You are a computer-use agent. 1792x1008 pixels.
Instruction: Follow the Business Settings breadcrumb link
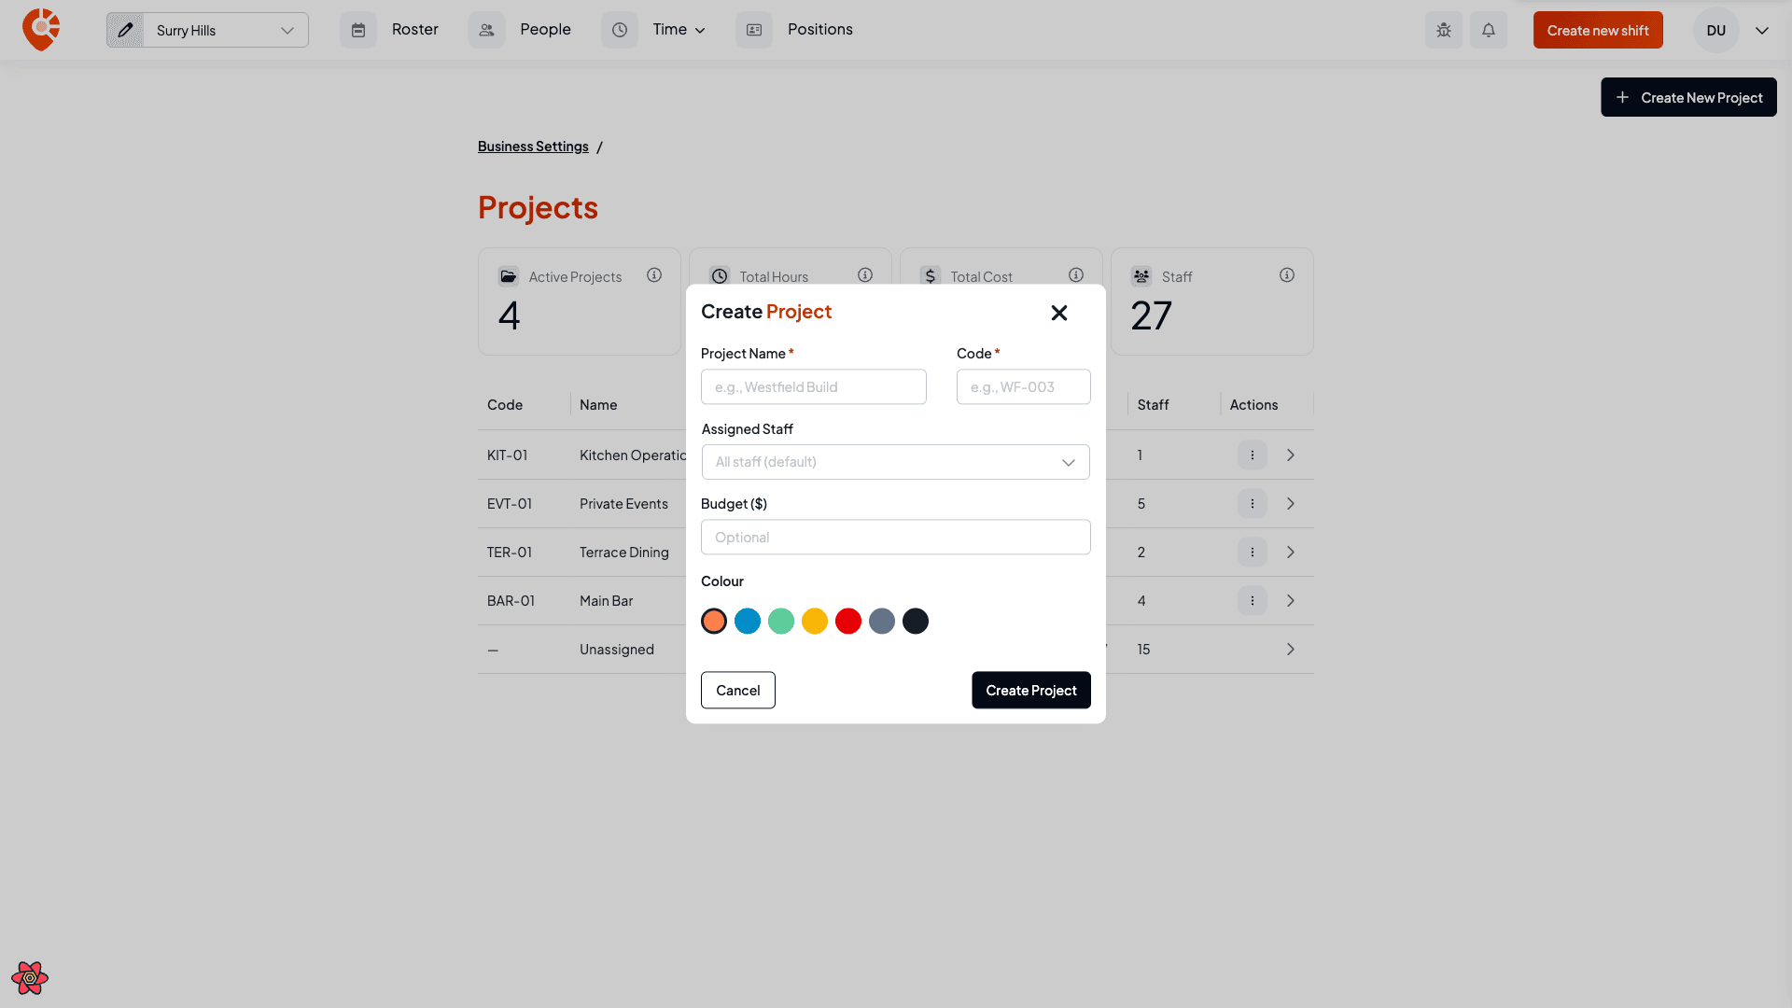(533, 147)
